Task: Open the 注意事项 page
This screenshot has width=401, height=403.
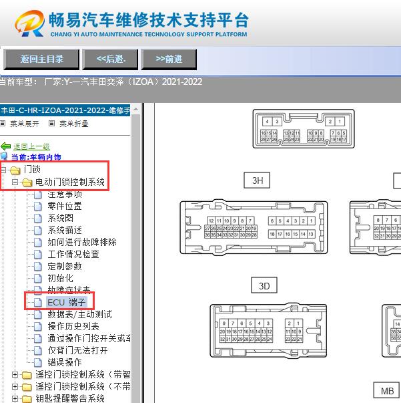Action: 65,194
